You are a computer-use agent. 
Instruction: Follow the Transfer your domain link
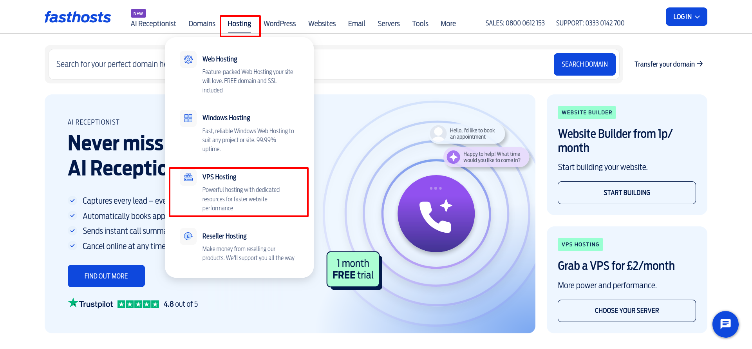pos(669,64)
